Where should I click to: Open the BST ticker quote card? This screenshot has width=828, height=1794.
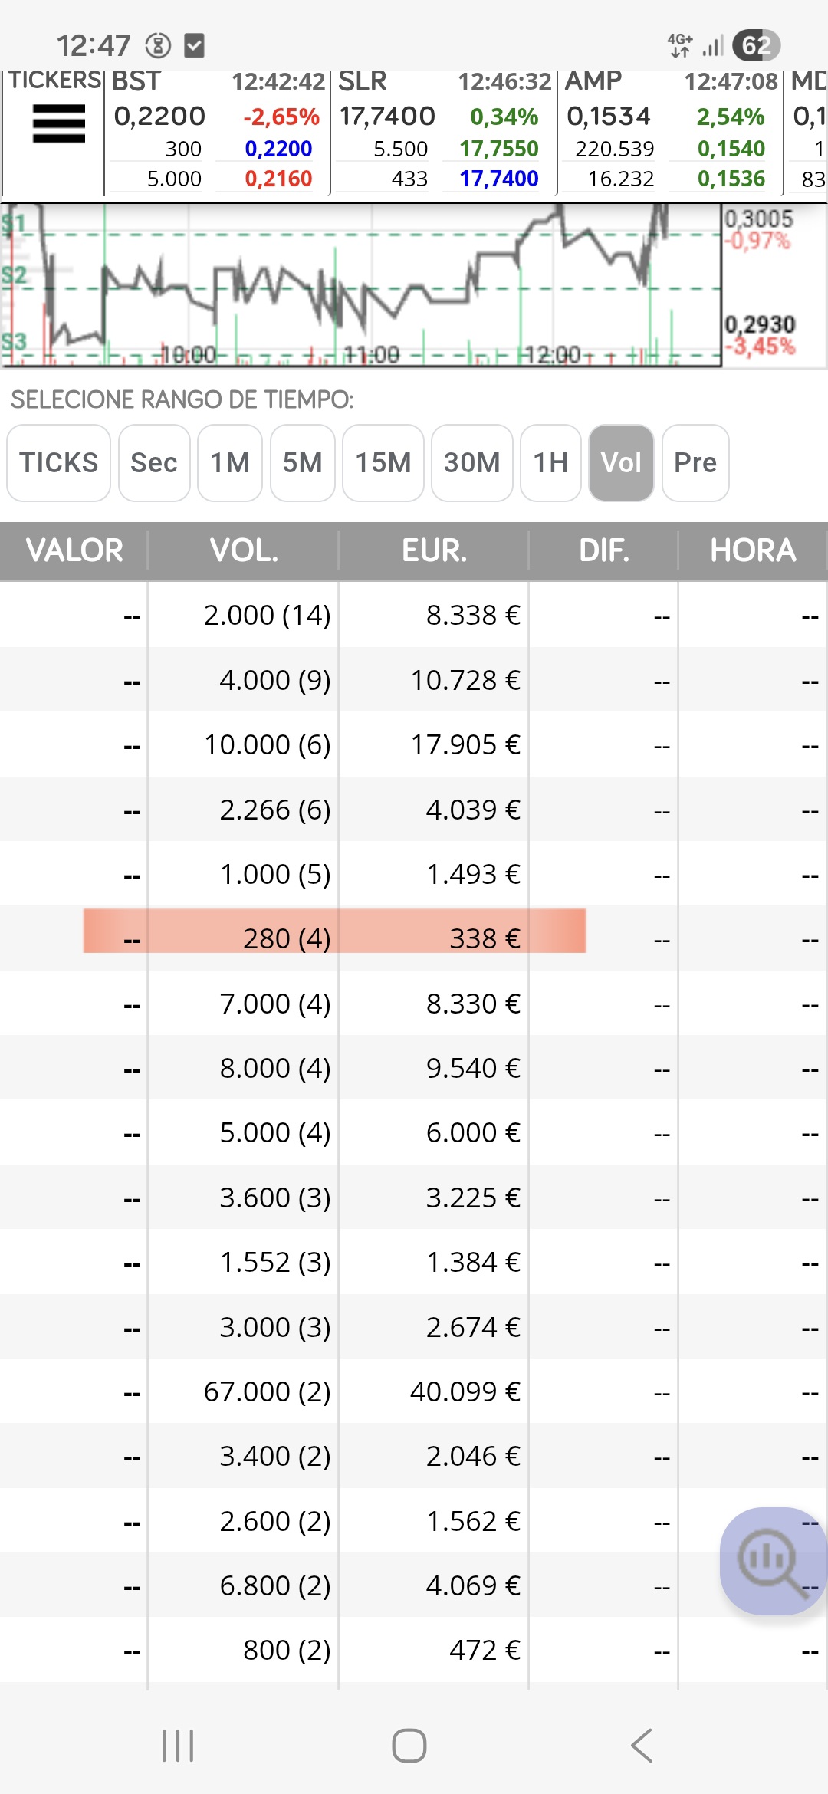coord(217,132)
